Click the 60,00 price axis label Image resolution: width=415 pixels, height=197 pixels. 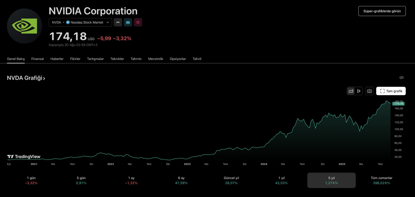pyautogui.click(x=398, y=143)
